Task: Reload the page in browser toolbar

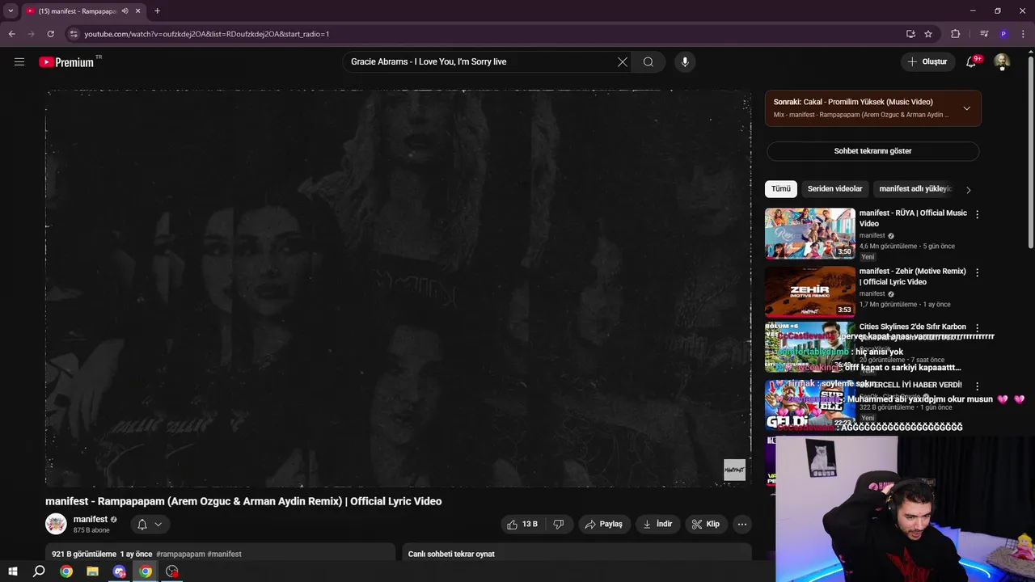Action: point(50,34)
